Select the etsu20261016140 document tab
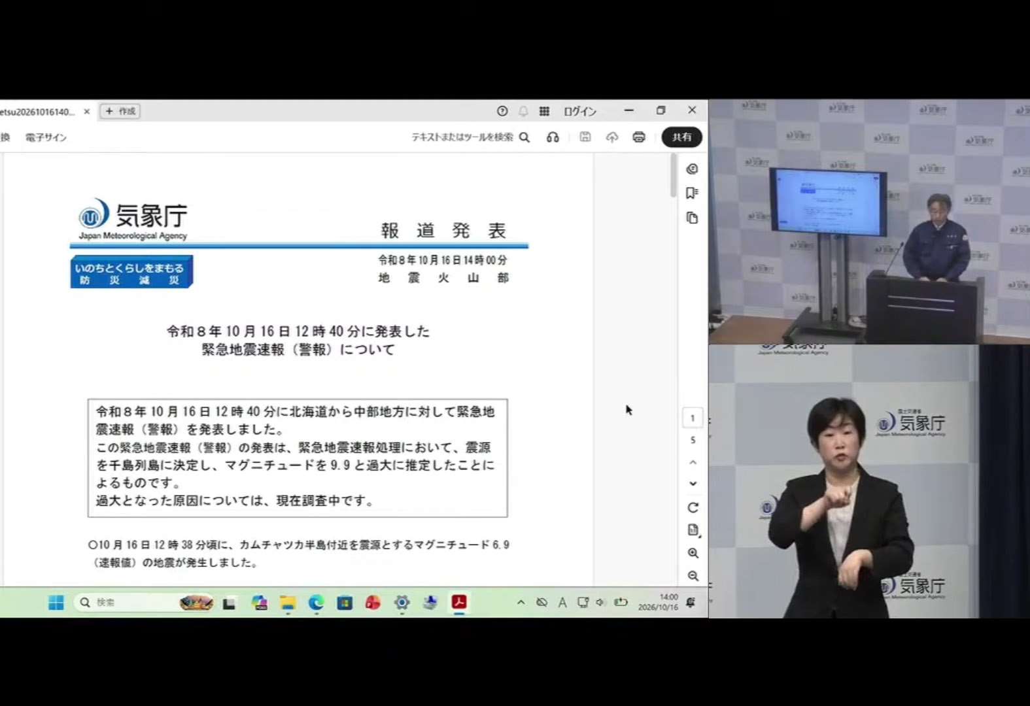This screenshot has height=706, width=1030. (x=37, y=112)
